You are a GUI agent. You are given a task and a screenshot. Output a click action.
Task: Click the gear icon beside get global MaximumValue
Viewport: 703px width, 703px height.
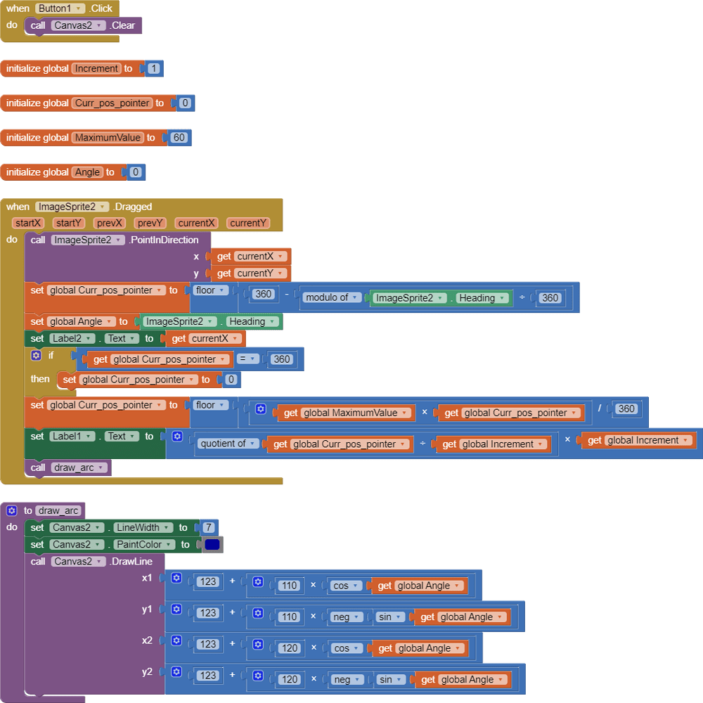click(261, 409)
